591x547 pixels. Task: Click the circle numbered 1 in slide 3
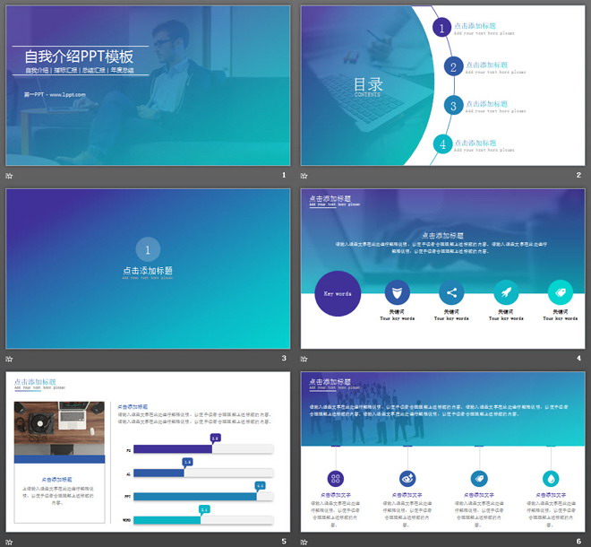(x=148, y=249)
